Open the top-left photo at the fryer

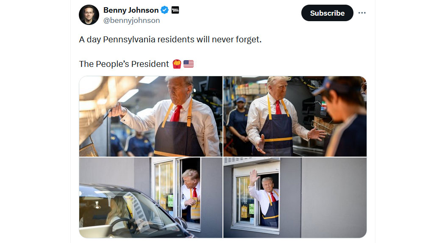tap(151, 116)
